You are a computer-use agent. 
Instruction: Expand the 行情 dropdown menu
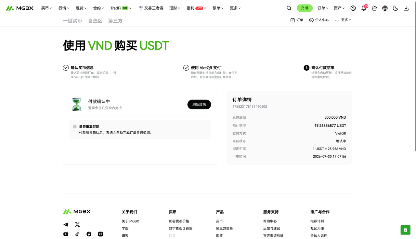(64, 8)
